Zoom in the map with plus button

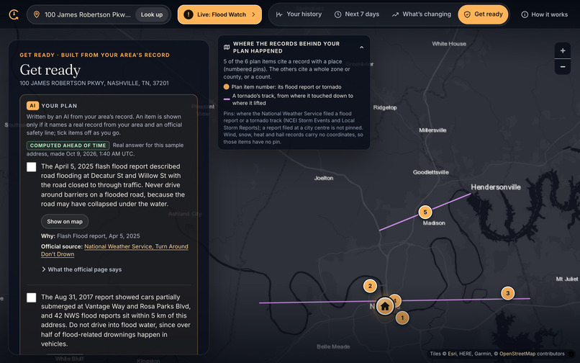pos(563,50)
